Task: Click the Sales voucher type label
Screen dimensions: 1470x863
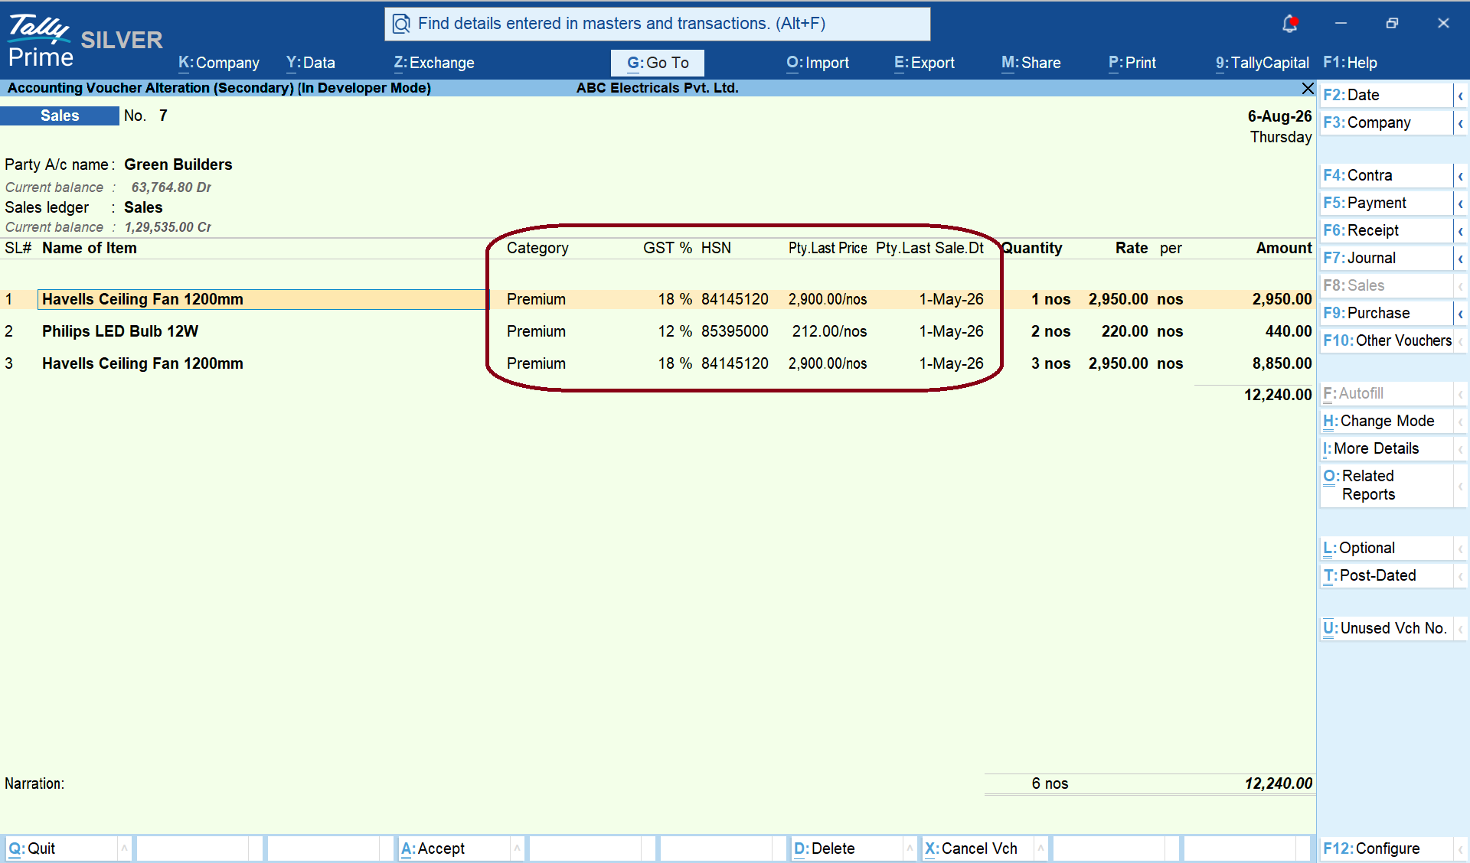Action: (60, 116)
